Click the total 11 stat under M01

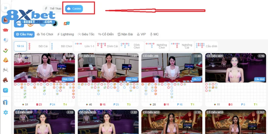click(x=216, y=105)
